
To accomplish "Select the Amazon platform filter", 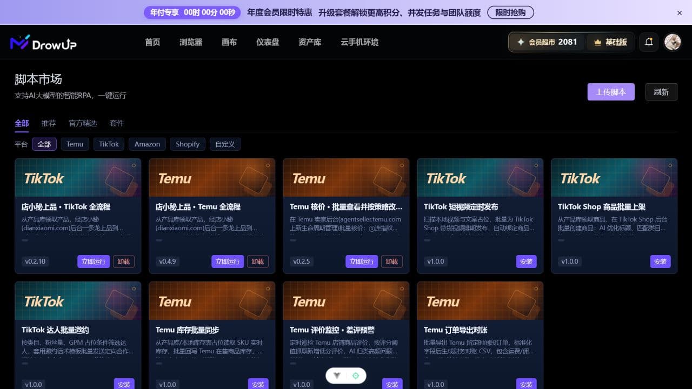I will (147, 144).
